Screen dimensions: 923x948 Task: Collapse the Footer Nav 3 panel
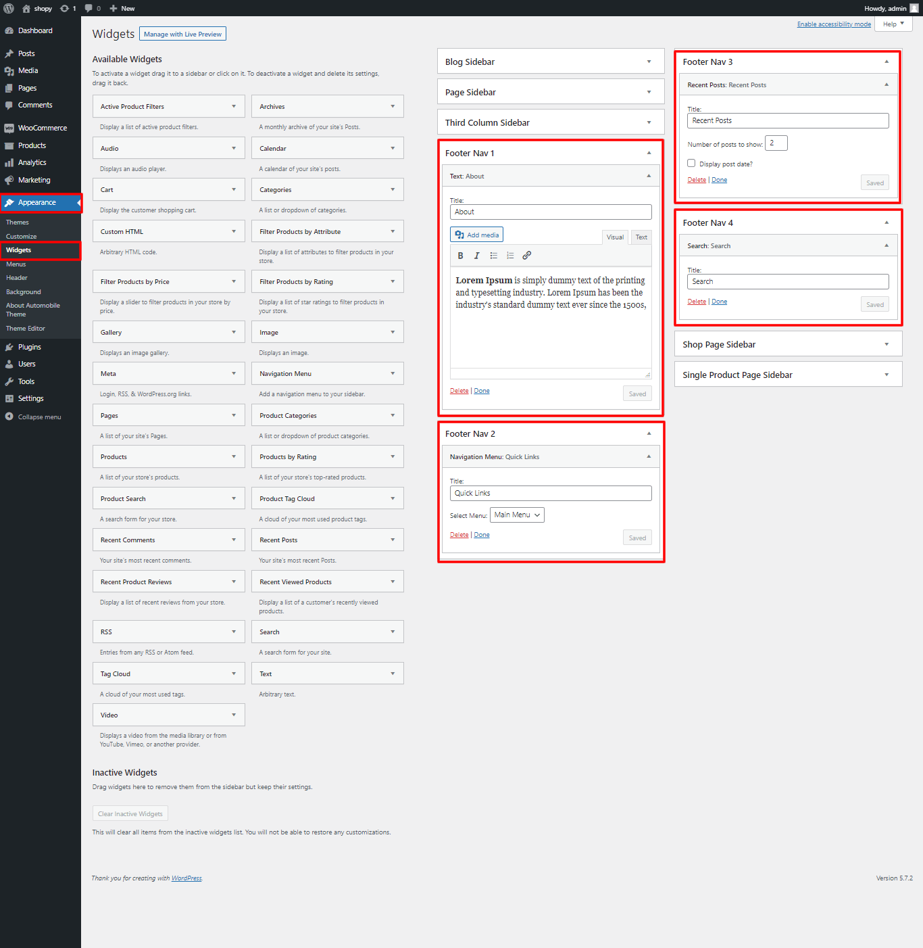pos(887,62)
